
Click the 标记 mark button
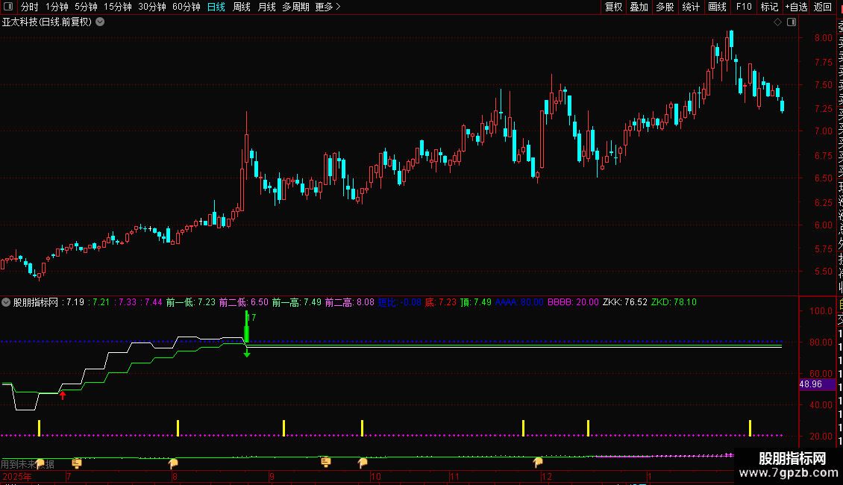click(x=769, y=7)
